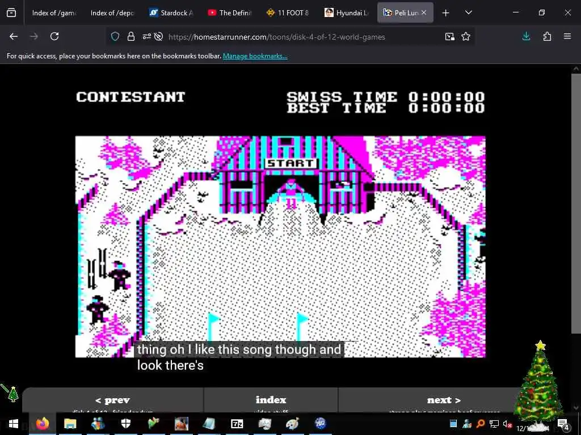Click the autoplay blocked icon in address bar

point(159,36)
